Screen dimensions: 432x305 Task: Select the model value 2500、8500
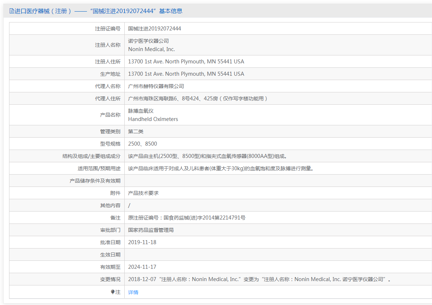point(142,144)
